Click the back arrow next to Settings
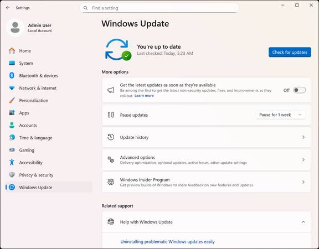The height and width of the screenshot is (249, 319). click(8, 8)
